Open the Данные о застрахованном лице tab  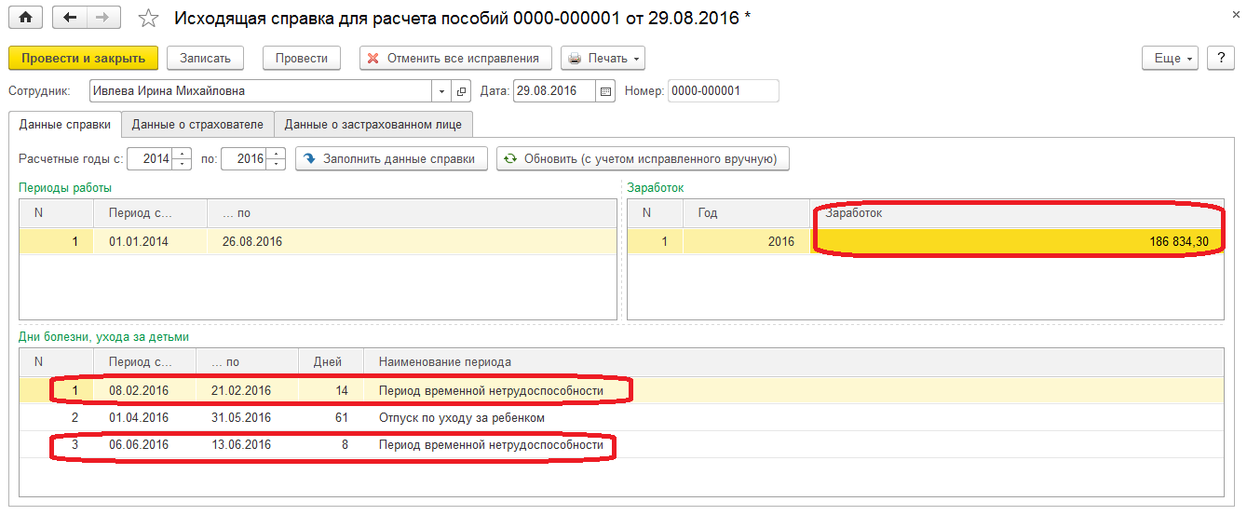point(374,124)
